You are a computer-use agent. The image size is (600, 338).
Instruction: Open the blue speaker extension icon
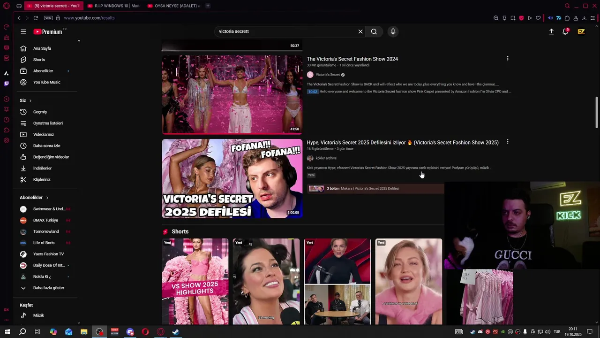pos(550,18)
